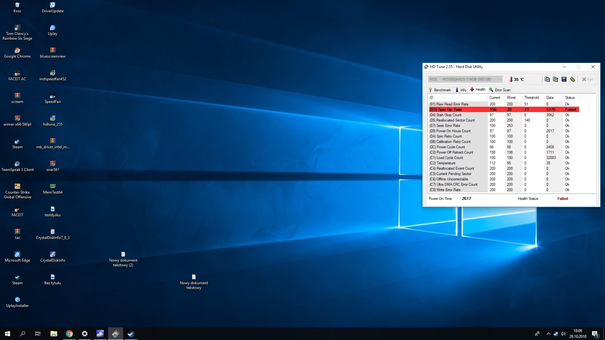The width and height of the screenshot is (605, 340).
Task: Select the mb_driver_intel_m... archive icon
Action: pyautogui.click(x=53, y=144)
